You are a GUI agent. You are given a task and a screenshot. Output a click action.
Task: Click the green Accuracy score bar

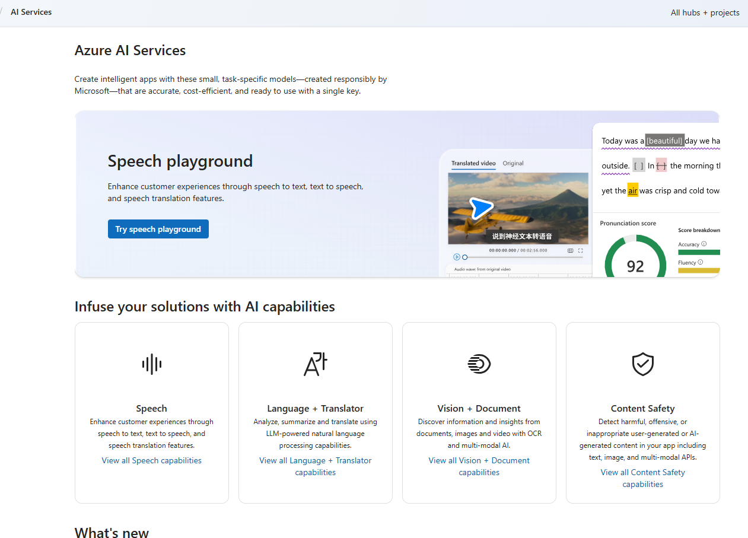coord(699,252)
